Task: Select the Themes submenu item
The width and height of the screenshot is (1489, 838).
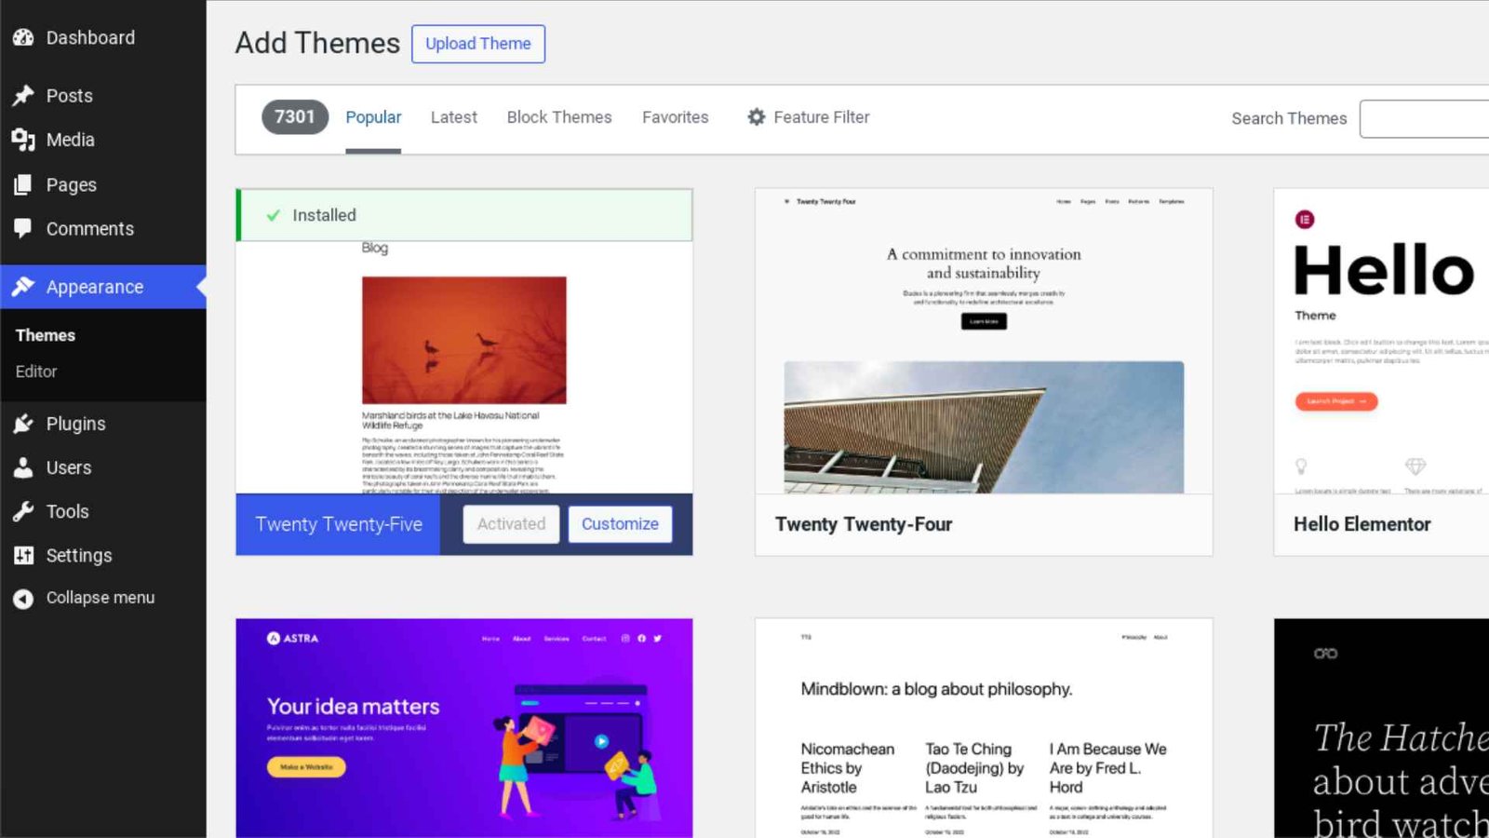Action: coord(46,335)
